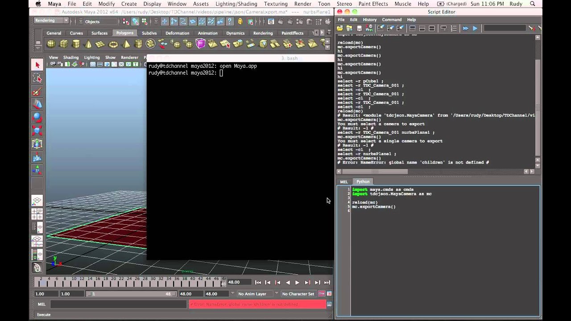Open Polygons shelf tab
571x321 pixels.
pyautogui.click(x=124, y=33)
